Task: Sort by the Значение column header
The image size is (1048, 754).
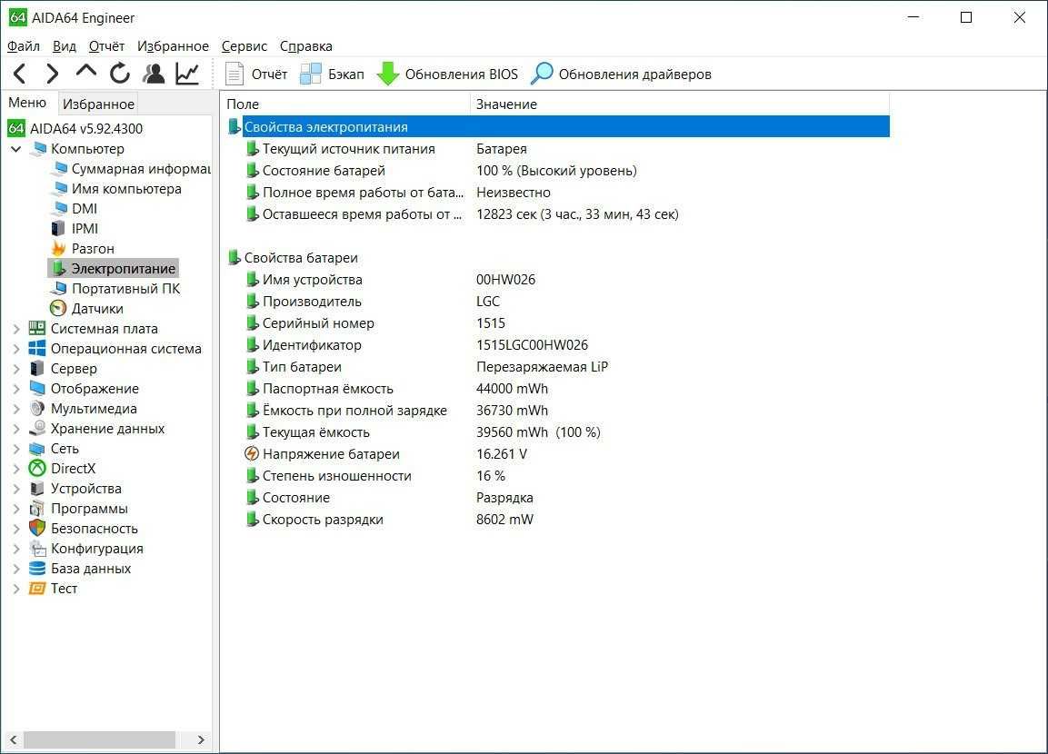Action: point(680,104)
